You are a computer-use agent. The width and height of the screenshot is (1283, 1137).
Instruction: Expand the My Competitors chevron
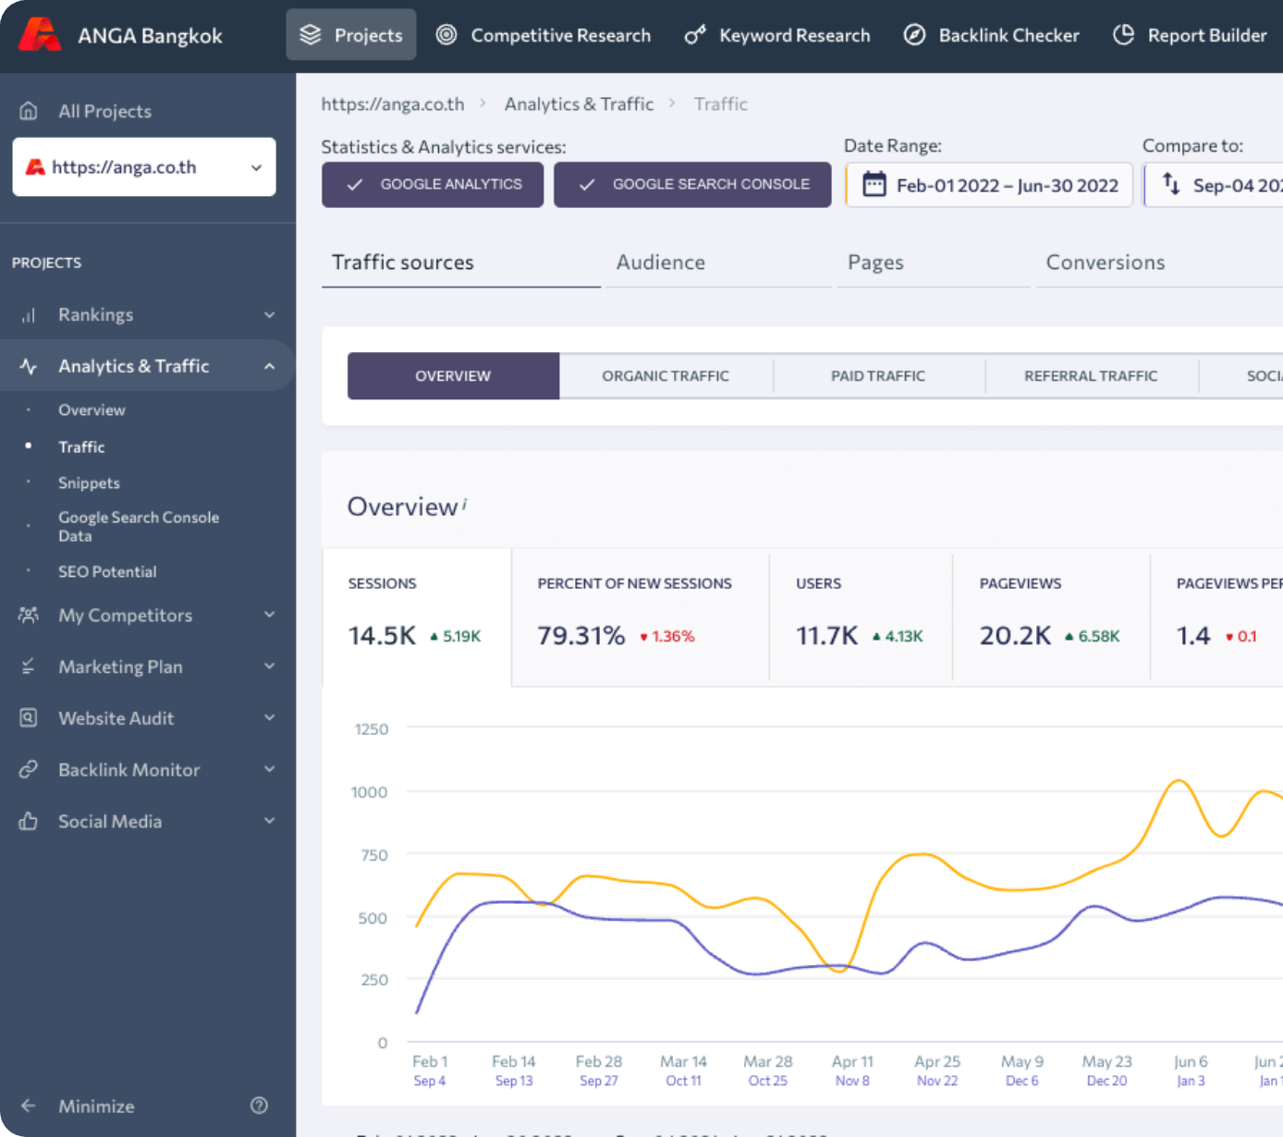(x=270, y=615)
